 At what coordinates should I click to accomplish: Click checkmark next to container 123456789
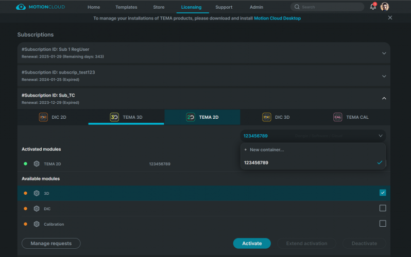tap(380, 162)
